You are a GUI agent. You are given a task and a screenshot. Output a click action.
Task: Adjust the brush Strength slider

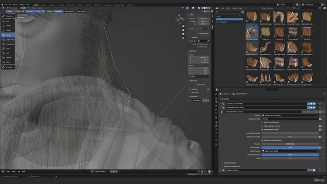pyautogui.click(x=33, y=11)
